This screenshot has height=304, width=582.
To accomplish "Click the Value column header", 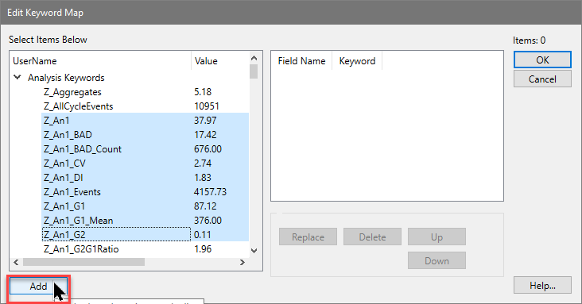I will click(x=220, y=61).
